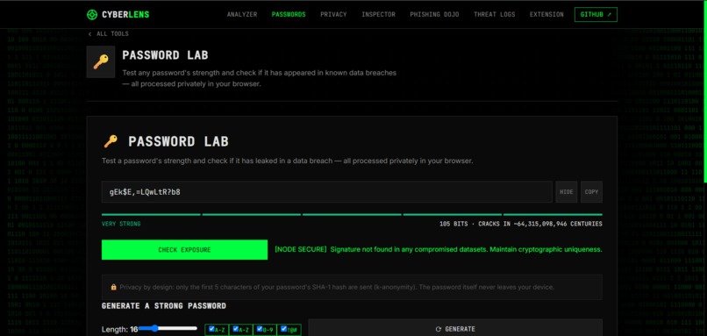Image resolution: width=707 pixels, height=336 pixels.
Task: Open the GitHub link button
Action: click(x=596, y=14)
